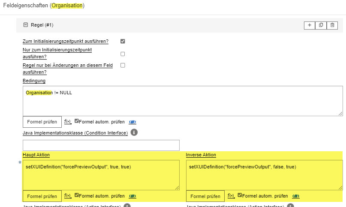Open f(x) function helper under Haupt Aktion

point(67,196)
